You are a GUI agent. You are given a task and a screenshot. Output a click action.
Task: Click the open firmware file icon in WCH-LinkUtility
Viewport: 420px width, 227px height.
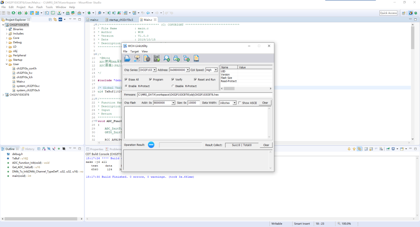point(127,58)
